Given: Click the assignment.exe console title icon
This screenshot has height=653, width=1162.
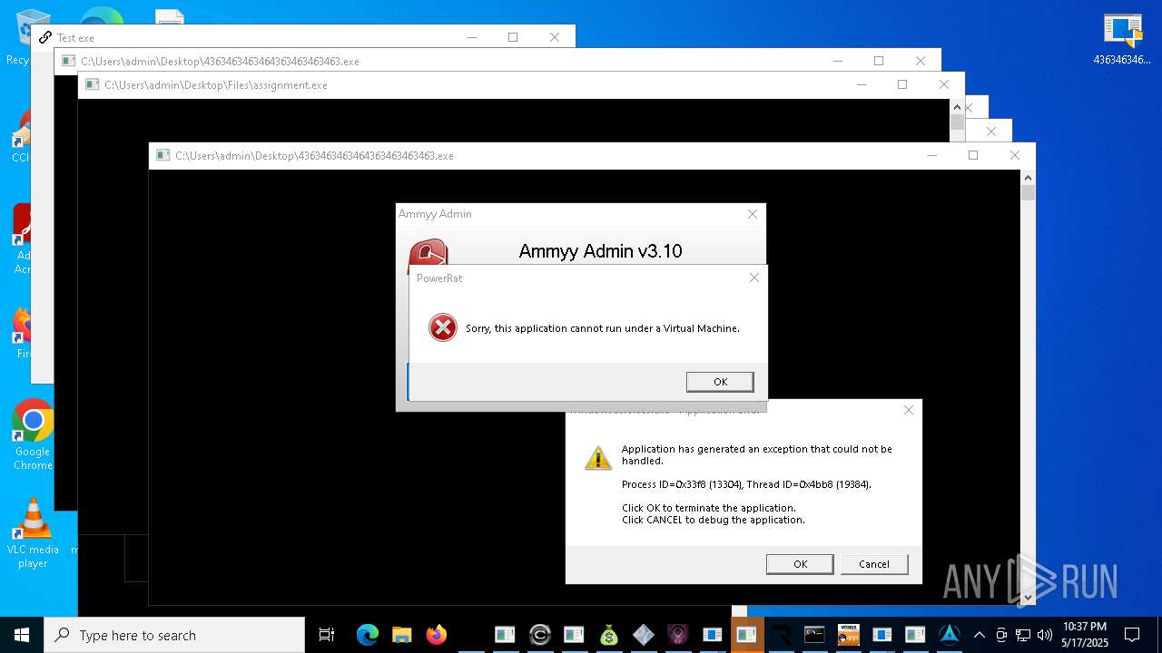Looking at the screenshot, I should point(92,84).
